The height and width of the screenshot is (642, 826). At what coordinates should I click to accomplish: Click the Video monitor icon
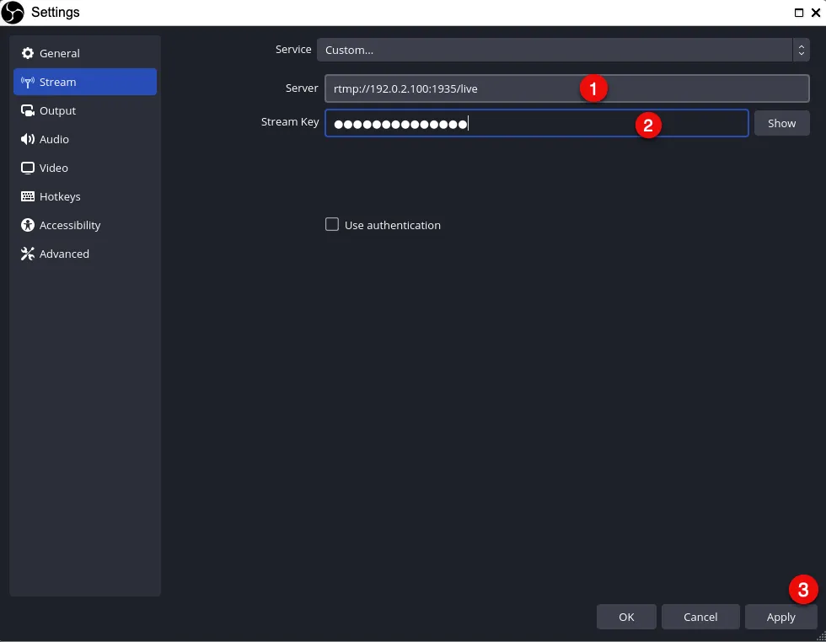(x=27, y=168)
